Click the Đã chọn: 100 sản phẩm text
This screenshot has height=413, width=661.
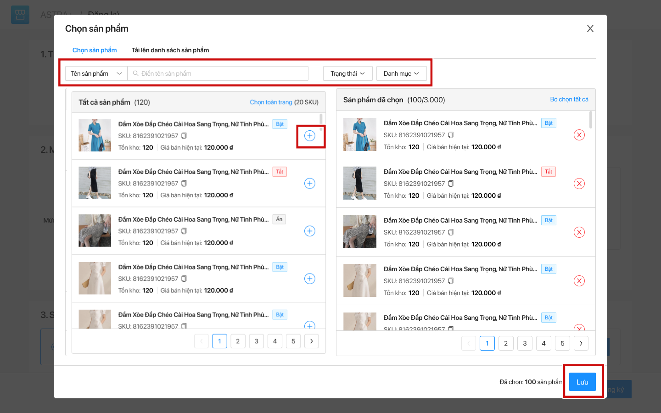point(531,382)
